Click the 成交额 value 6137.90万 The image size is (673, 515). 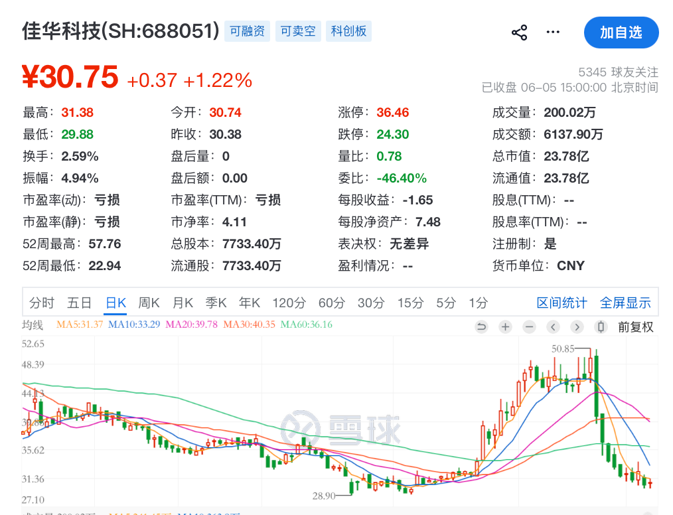pyautogui.click(x=573, y=134)
